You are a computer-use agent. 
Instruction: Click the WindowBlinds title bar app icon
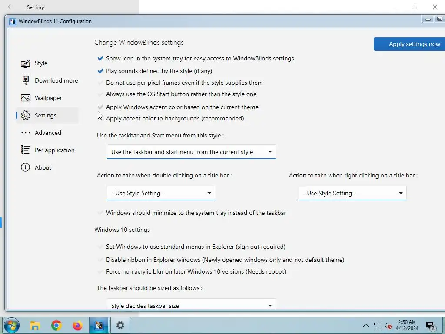tap(13, 22)
